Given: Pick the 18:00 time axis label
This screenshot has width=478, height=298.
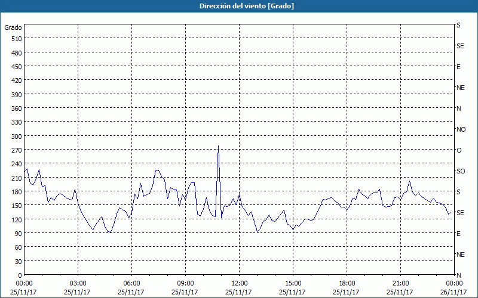Looking at the screenshot, I should tap(347, 284).
